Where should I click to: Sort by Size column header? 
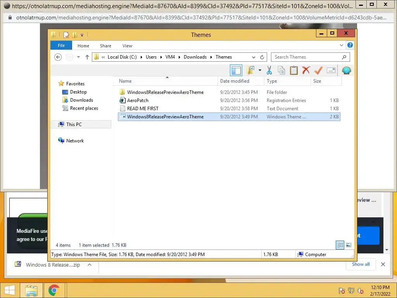326,81
